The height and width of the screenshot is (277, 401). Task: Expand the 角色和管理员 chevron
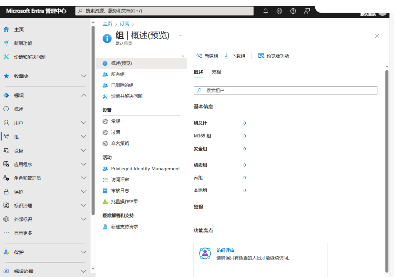tap(84, 178)
